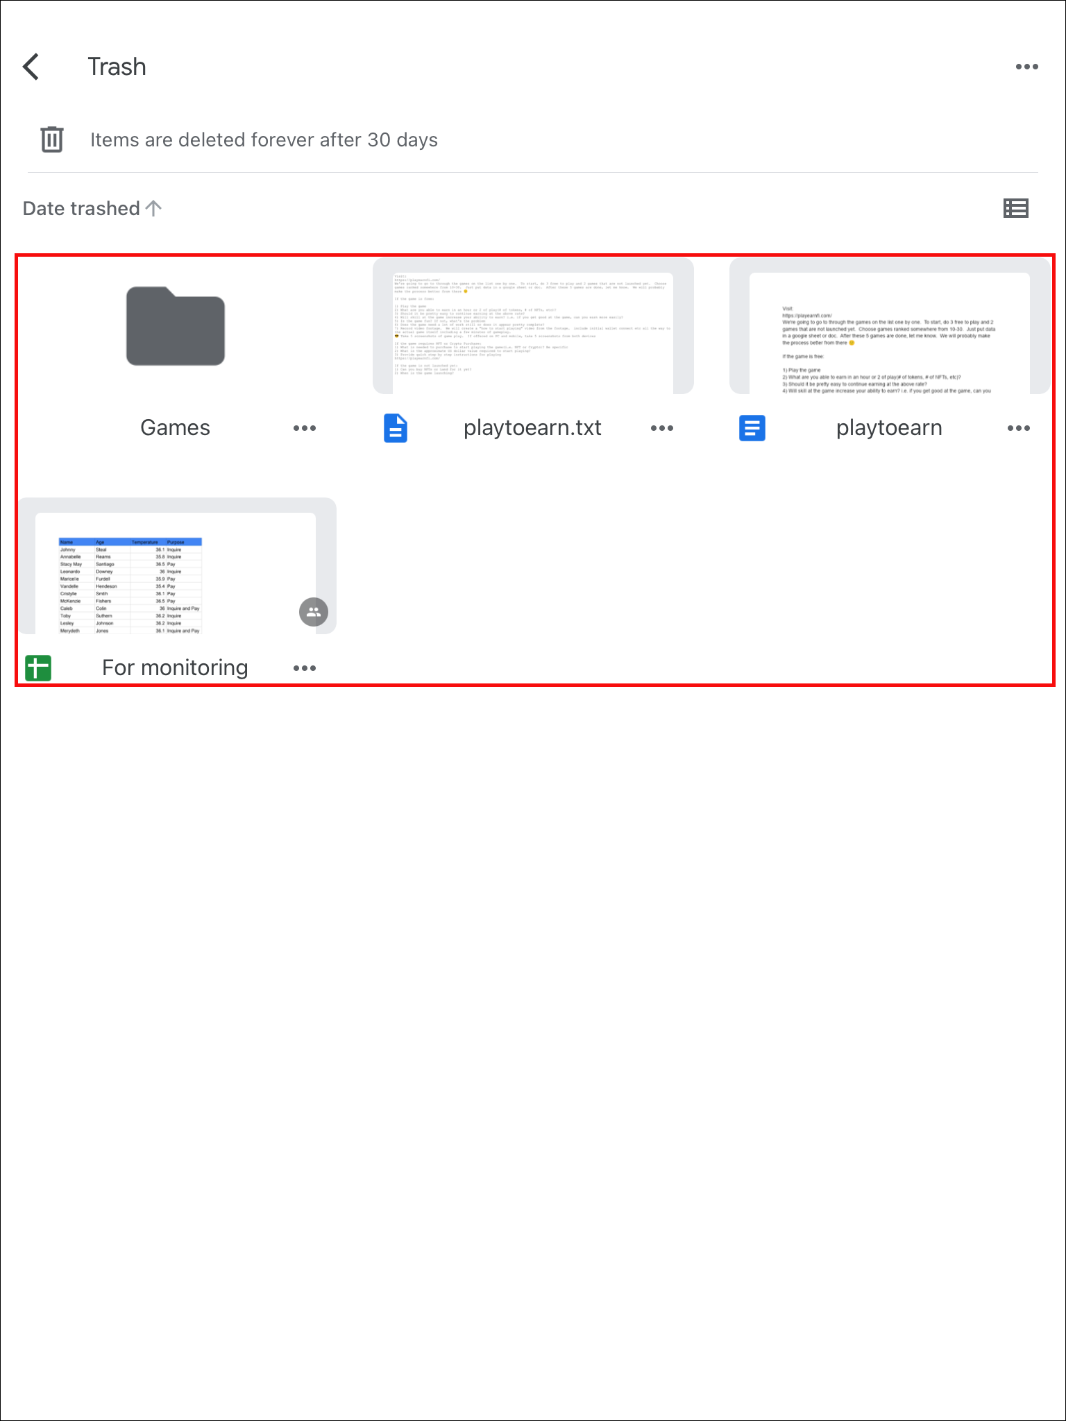
Task: Tap the For monitoring Sheets icon
Action: [x=38, y=668]
